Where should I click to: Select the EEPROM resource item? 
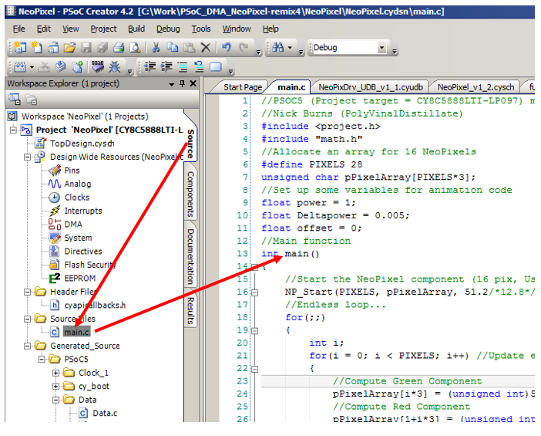80,278
